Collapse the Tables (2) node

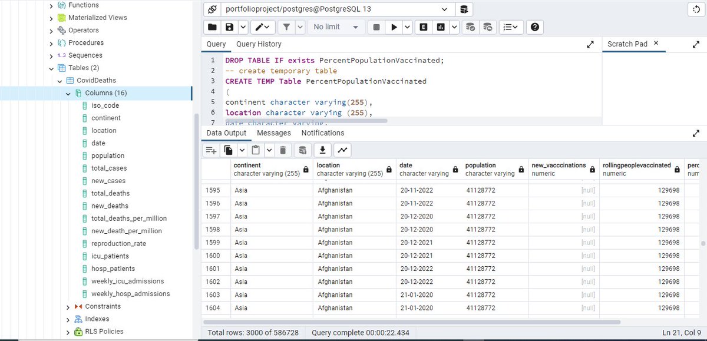(51, 68)
